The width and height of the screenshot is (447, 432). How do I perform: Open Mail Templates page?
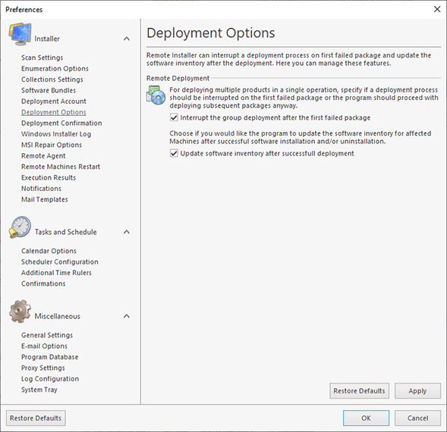[45, 199]
